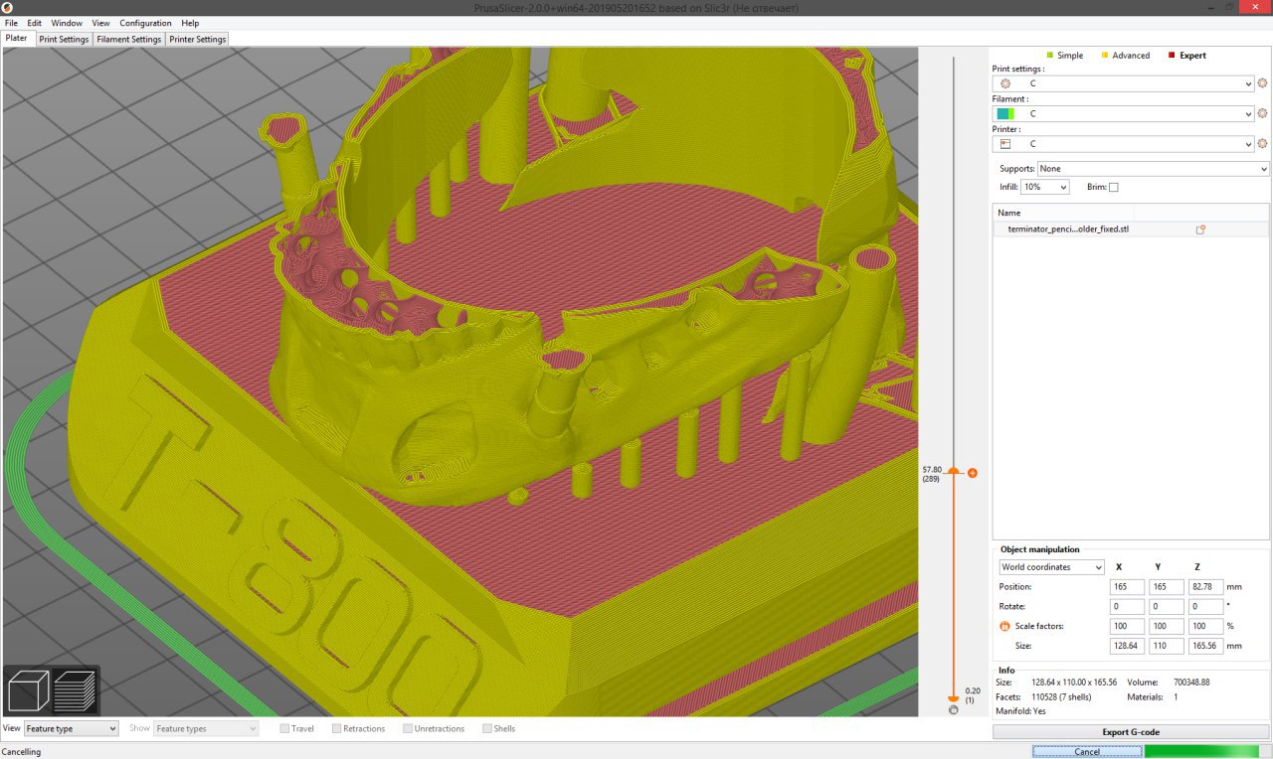The width and height of the screenshot is (1273, 759).
Task: Add color change with the orange plus icon
Action: (973, 473)
